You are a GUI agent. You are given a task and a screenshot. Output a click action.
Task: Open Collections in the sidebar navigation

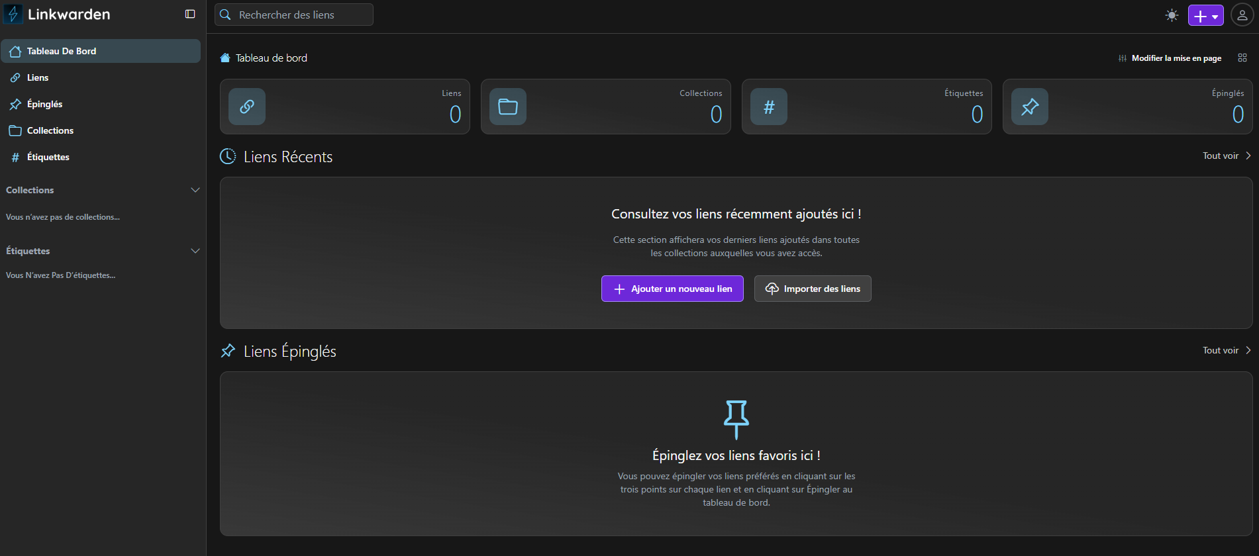pyautogui.click(x=101, y=130)
